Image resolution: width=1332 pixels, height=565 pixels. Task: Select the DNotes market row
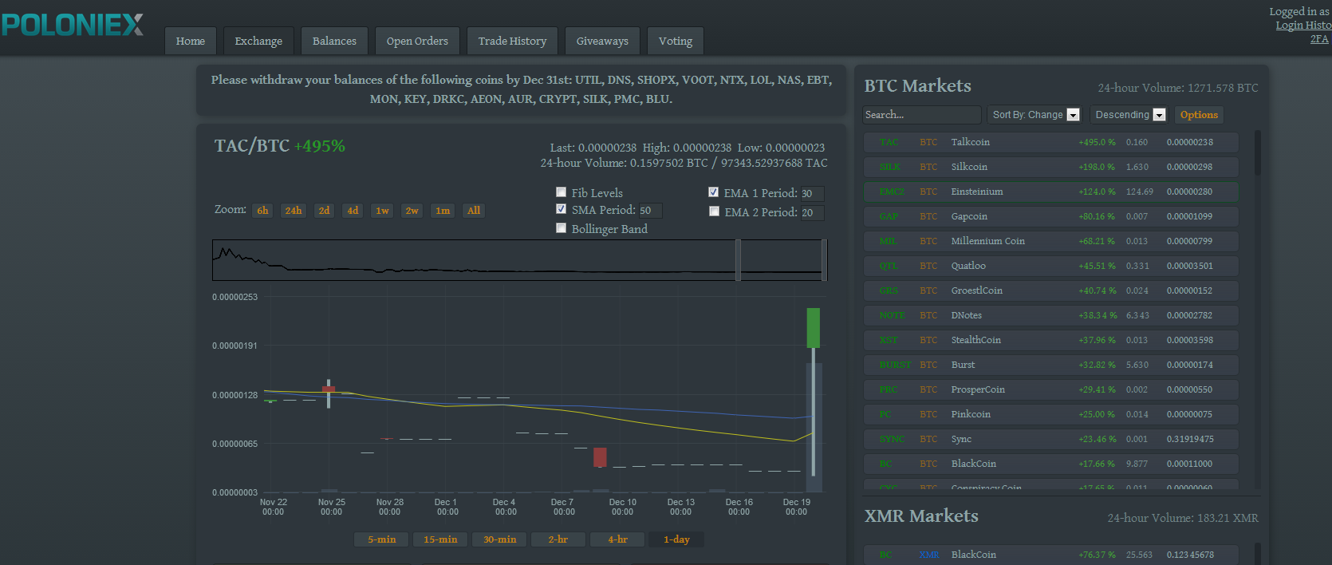click(x=1051, y=315)
